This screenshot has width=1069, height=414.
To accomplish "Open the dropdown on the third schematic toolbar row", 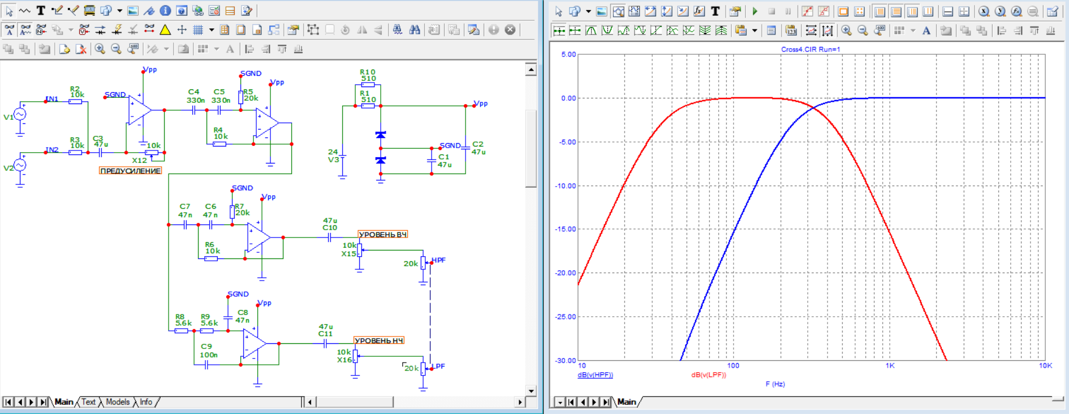I will click(x=166, y=49).
